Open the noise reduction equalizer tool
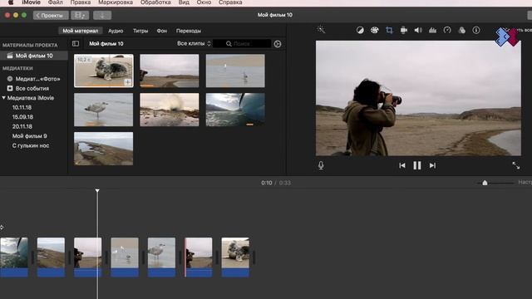Viewport: 532px width, 299px height. (432, 30)
